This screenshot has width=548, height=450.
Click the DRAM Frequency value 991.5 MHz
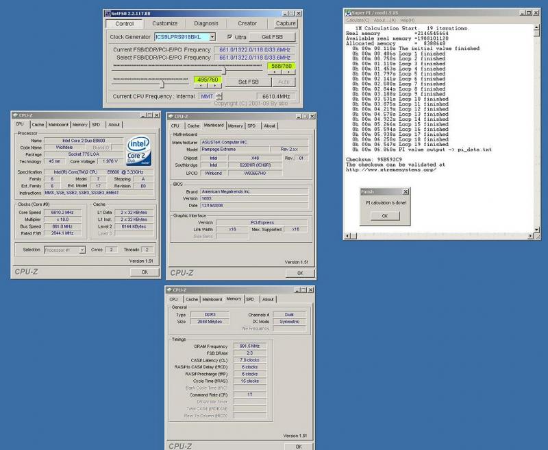[x=249, y=346]
